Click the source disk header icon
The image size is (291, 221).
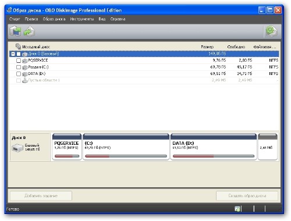pos(18,47)
